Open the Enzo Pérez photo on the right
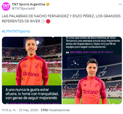 [92, 70]
